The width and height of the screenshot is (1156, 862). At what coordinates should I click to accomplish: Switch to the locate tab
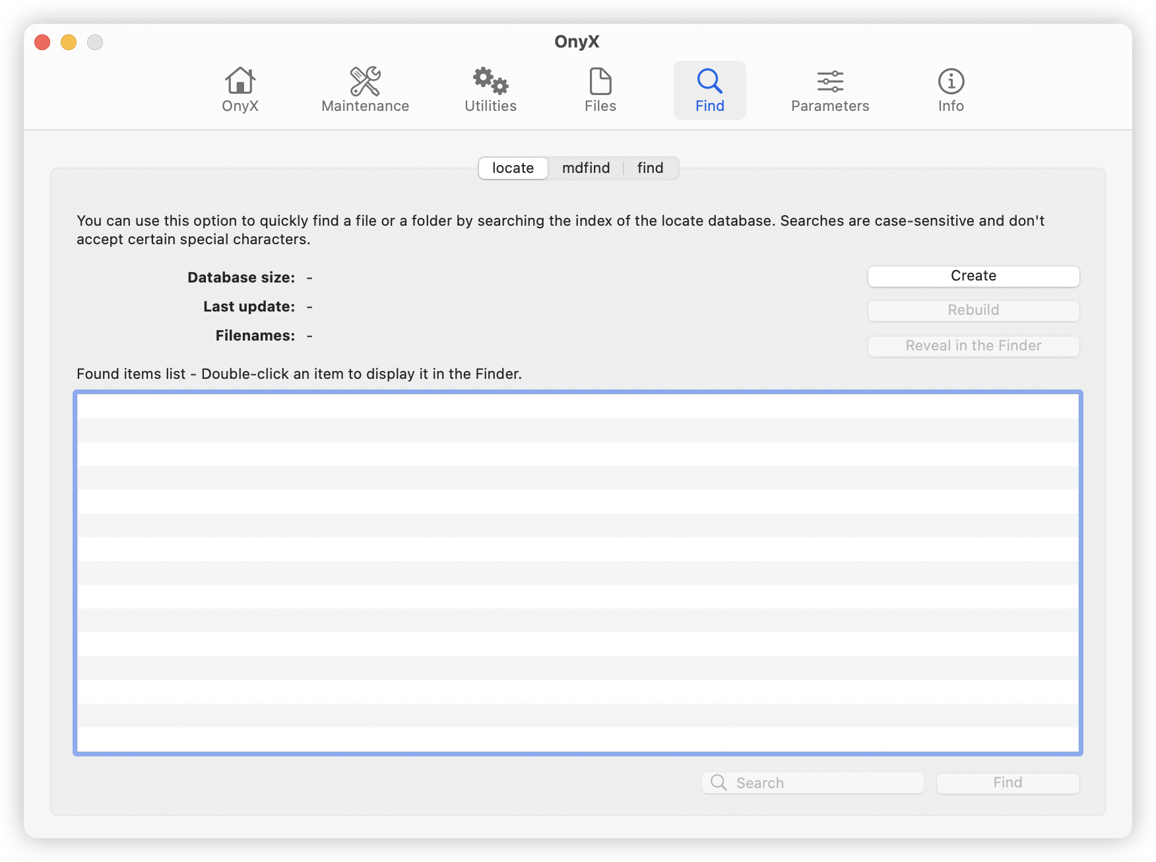tap(513, 168)
